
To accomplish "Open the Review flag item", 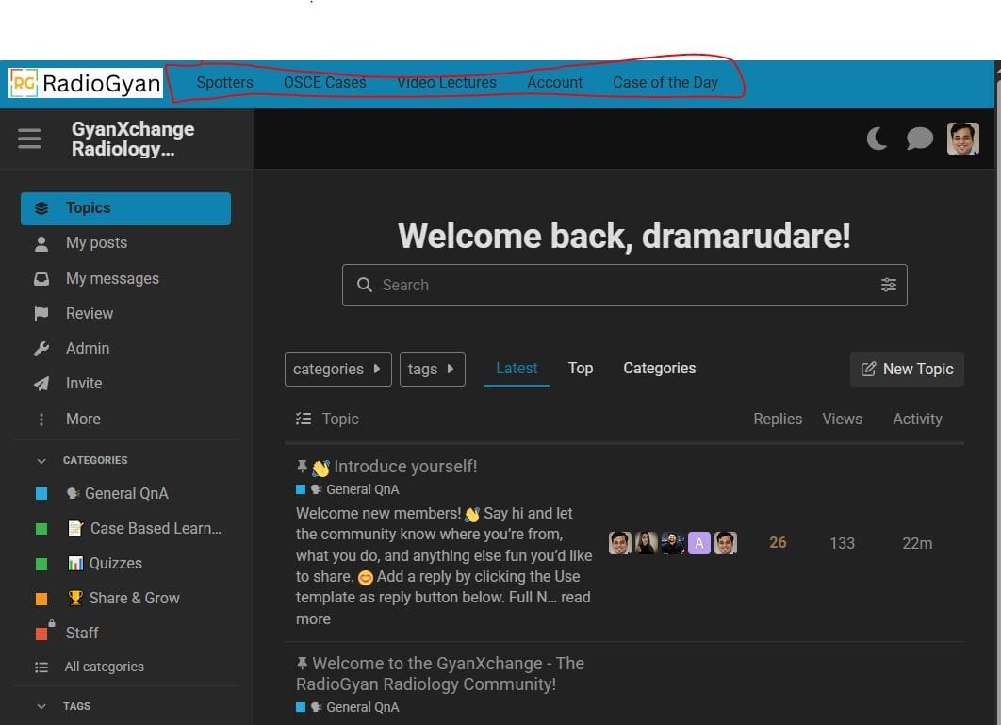I will (89, 313).
